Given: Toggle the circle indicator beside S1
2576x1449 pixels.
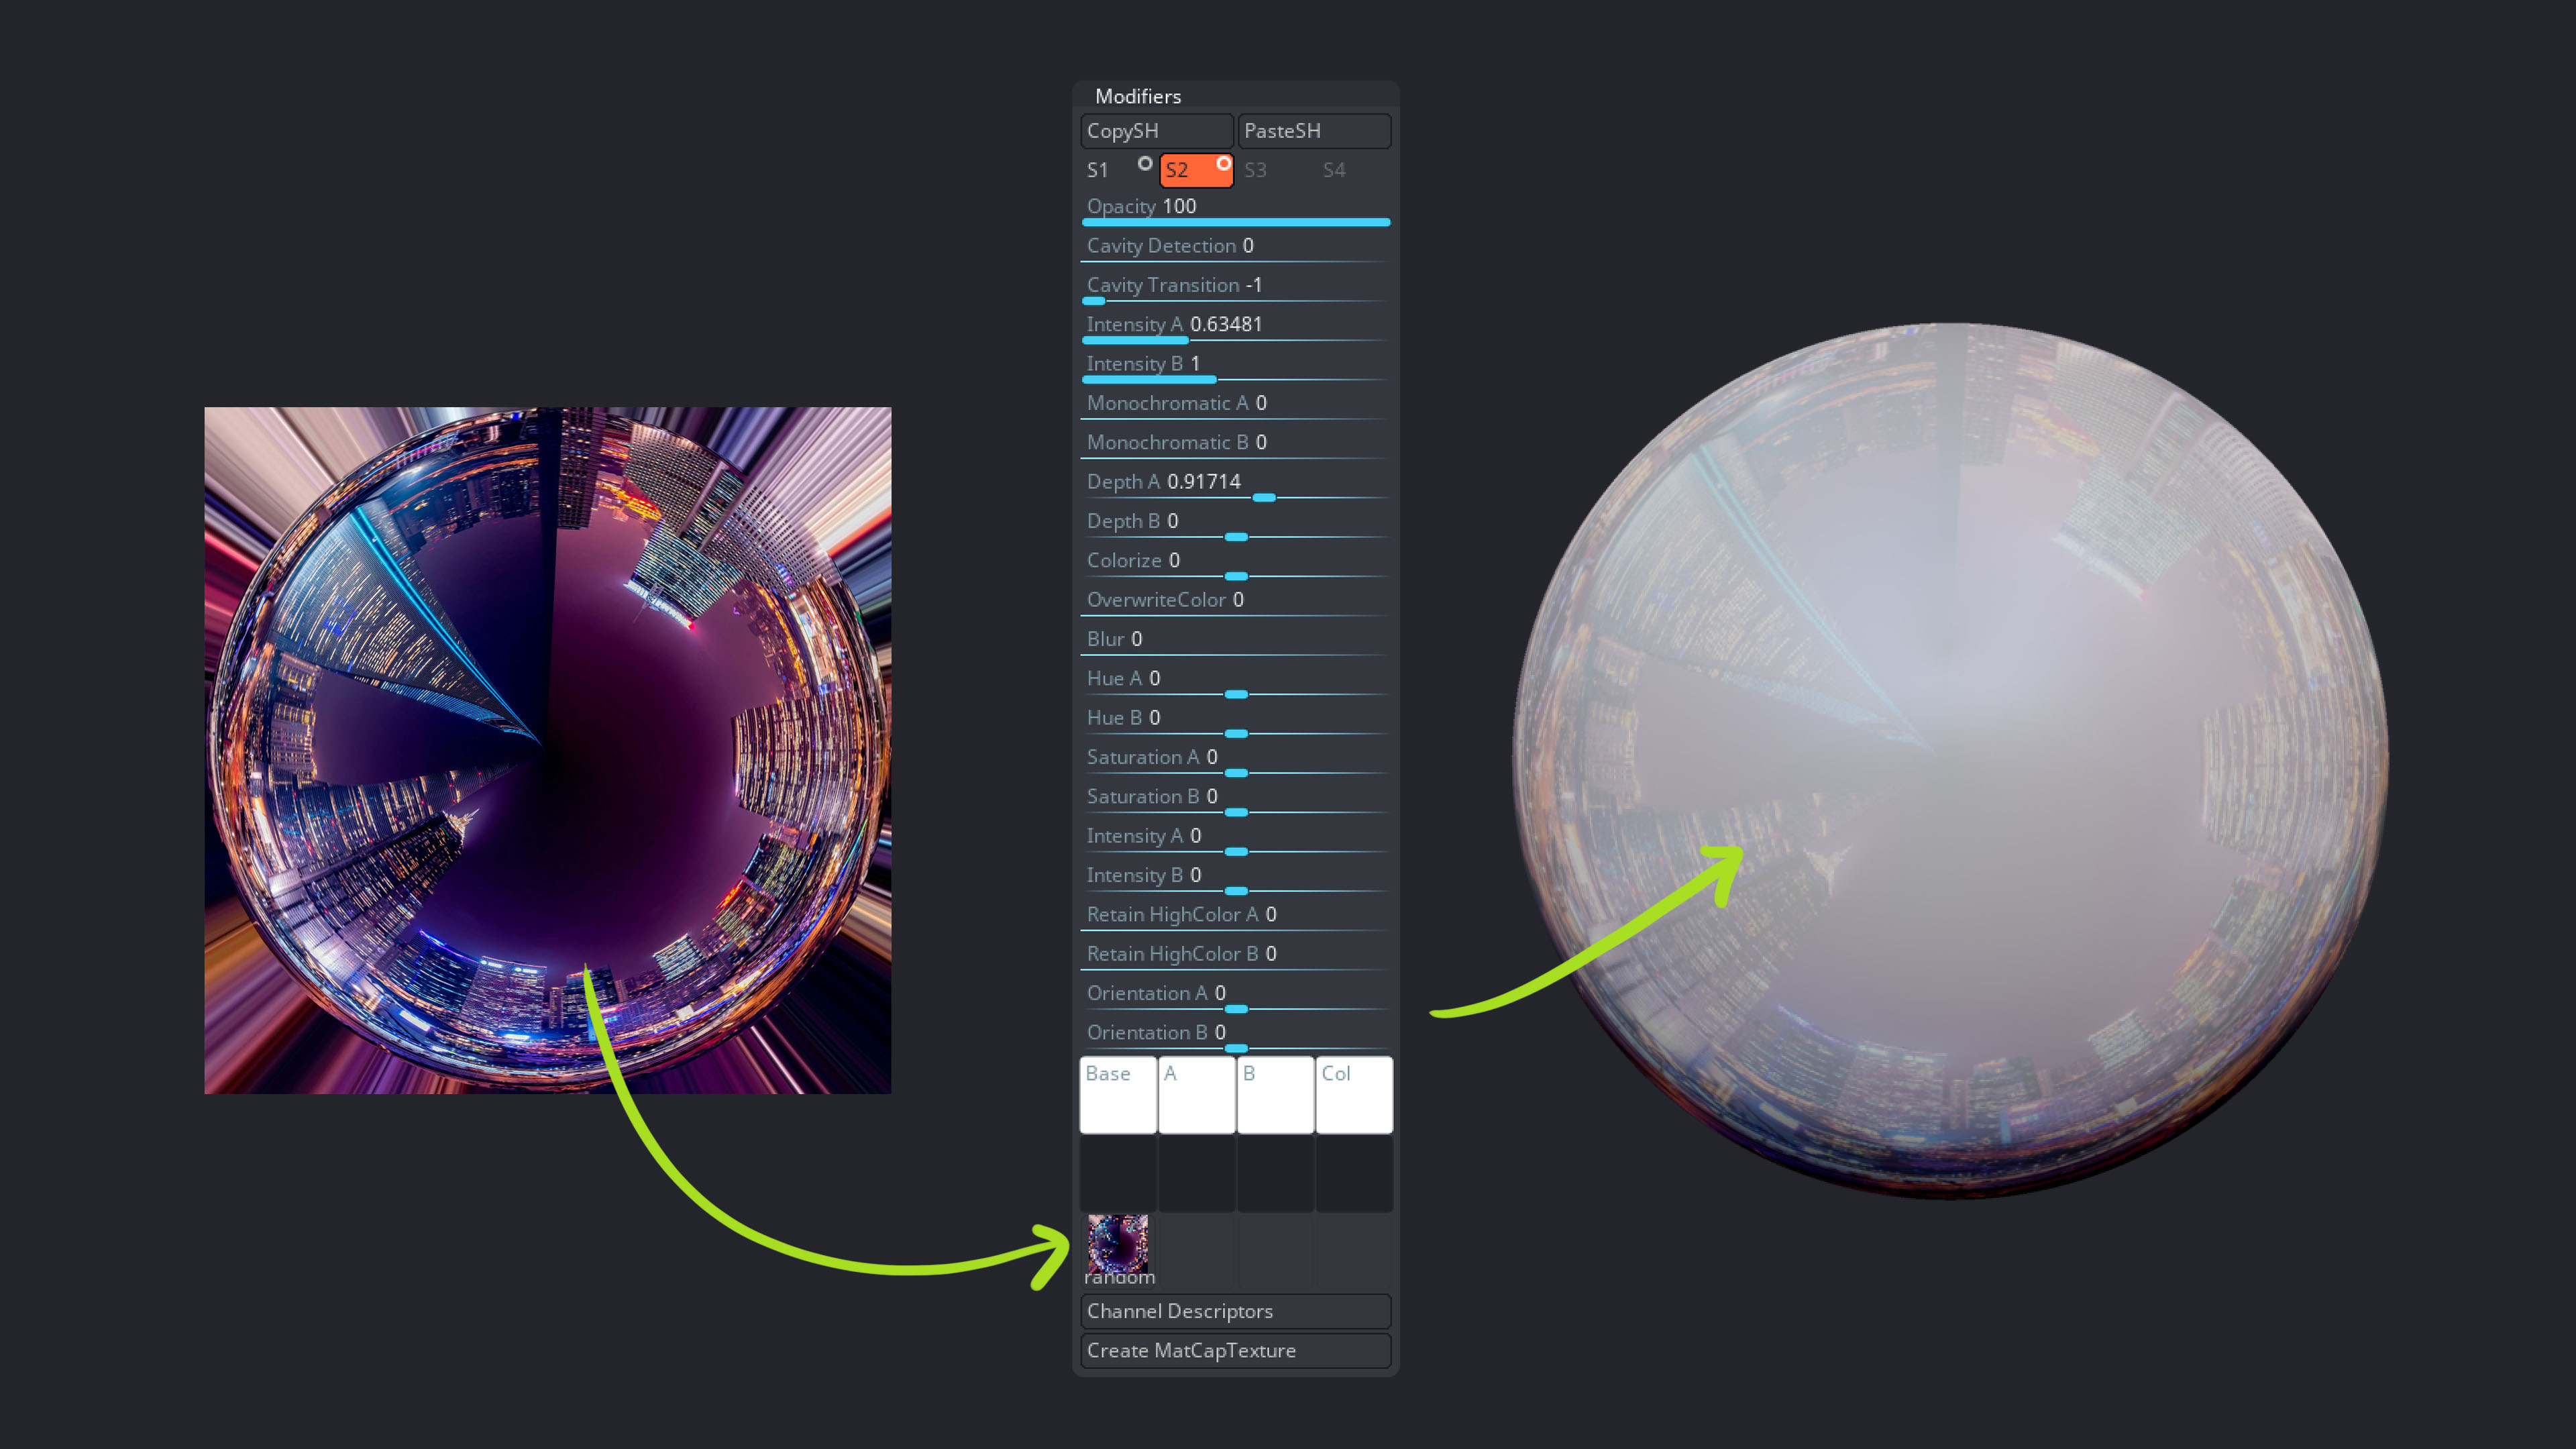Looking at the screenshot, I should click(x=1145, y=163).
